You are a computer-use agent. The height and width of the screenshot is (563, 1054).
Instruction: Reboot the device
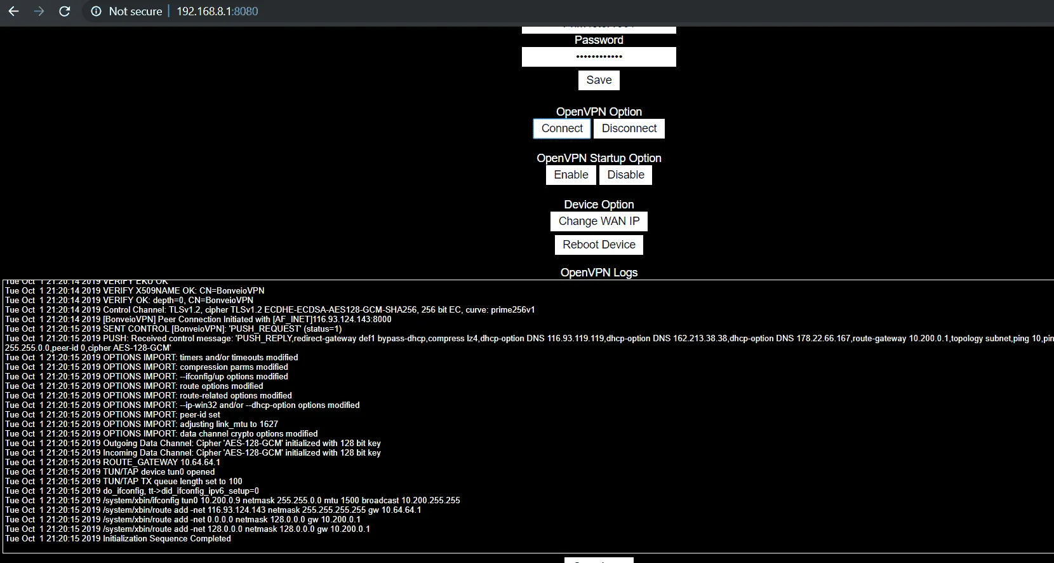click(x=599, y=245)
